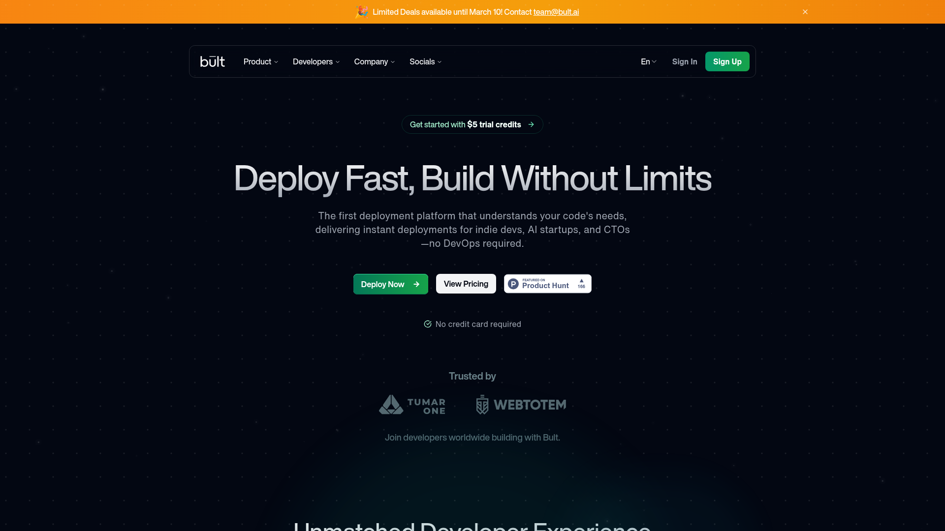Open the En language selector
This screenshot has height=531, width=945.
click(648, 61)
